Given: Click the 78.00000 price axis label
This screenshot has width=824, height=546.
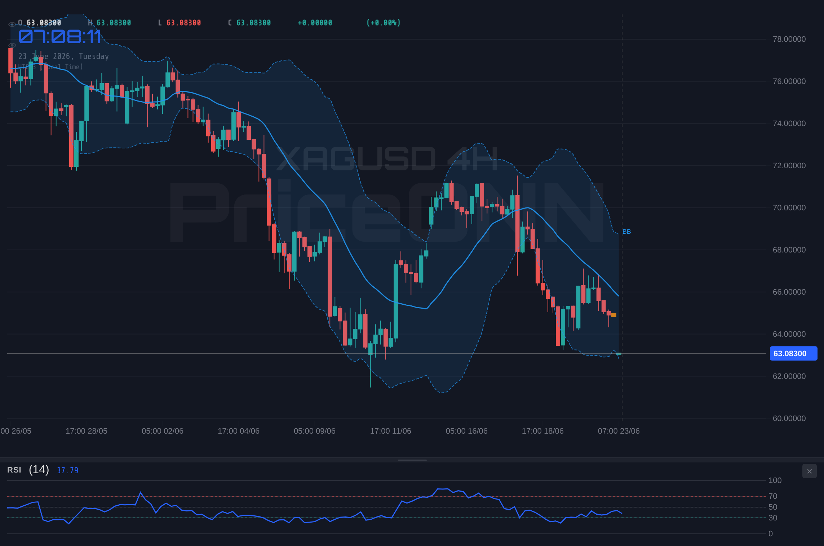Looking at the screenshot, I should click(x=789, y=39).
